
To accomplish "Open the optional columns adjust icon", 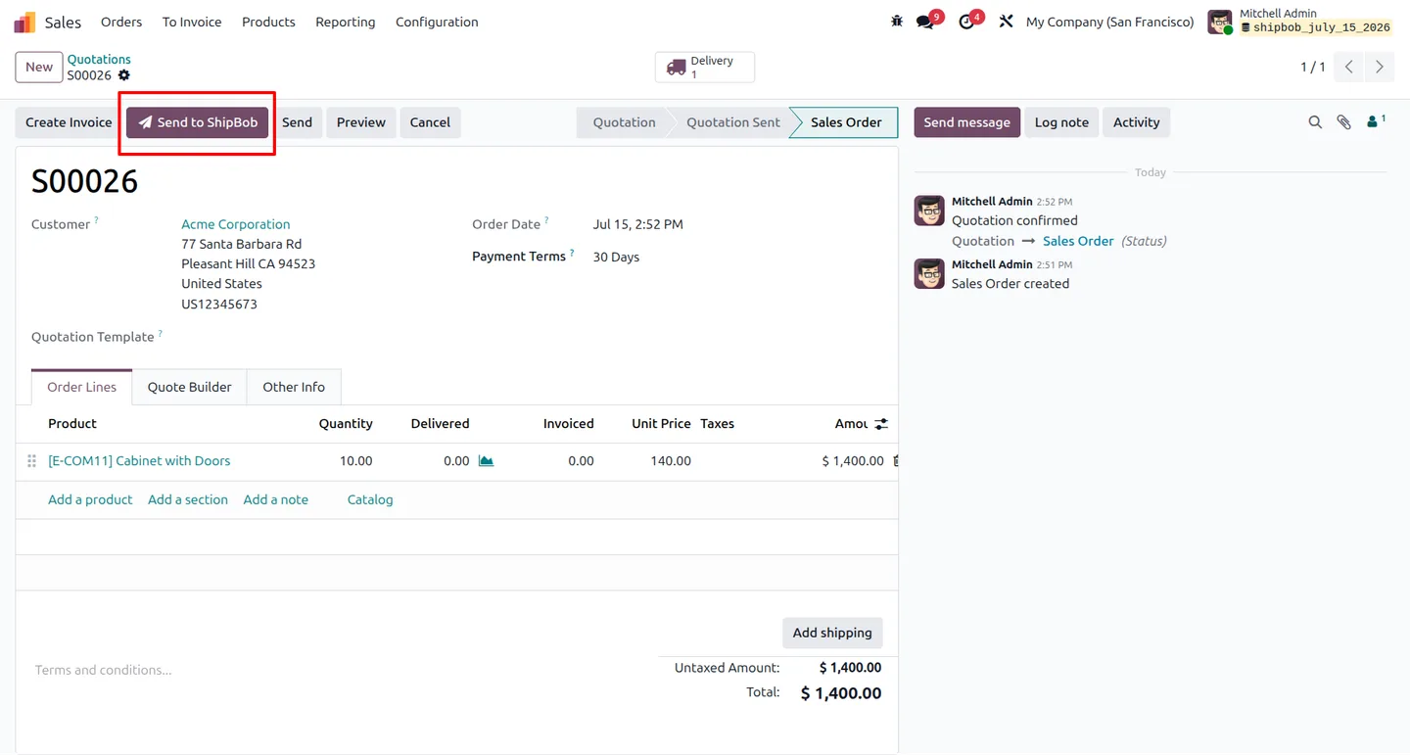I will click(881, 424).
